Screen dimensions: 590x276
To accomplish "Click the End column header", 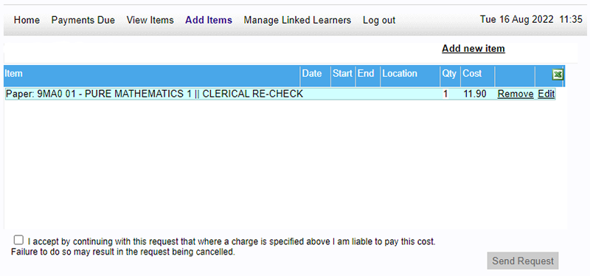I will [366, 73].
